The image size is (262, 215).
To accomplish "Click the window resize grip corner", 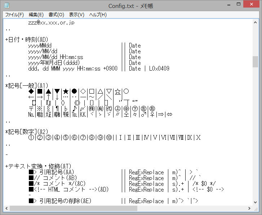I will 256,209.
